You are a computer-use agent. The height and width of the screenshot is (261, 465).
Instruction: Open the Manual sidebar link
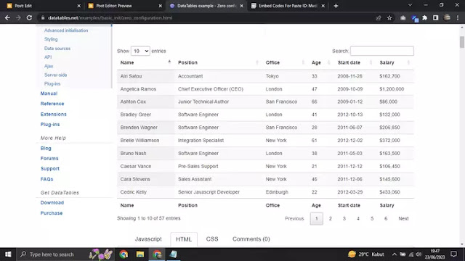(x=49, y=94)
